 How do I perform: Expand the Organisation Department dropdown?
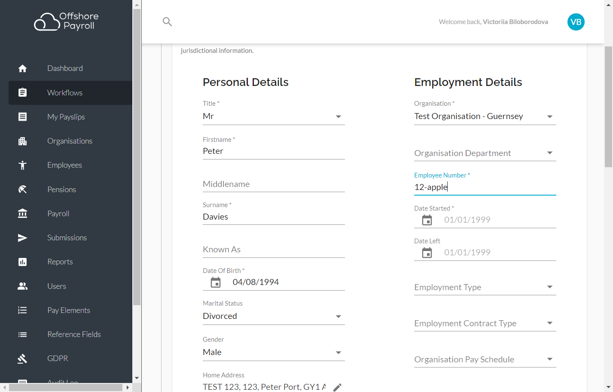[x=485, y=153]
